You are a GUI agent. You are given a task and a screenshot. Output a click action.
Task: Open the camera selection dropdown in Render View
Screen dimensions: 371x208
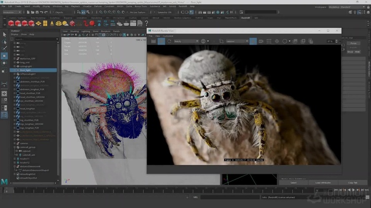tap(237, 41)
